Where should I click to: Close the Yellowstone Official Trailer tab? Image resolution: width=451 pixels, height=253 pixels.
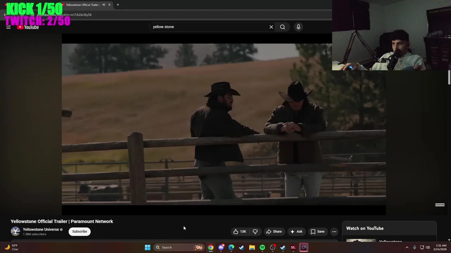pyautogui.click(x=110, y=5)
